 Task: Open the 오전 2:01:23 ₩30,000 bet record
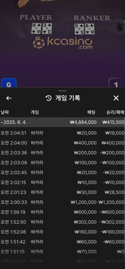[62, 192]
